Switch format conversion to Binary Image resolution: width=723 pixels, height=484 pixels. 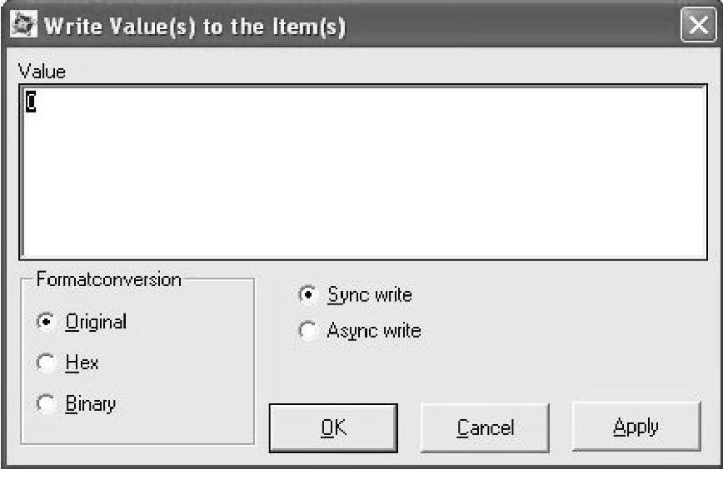tap(46, 404)
